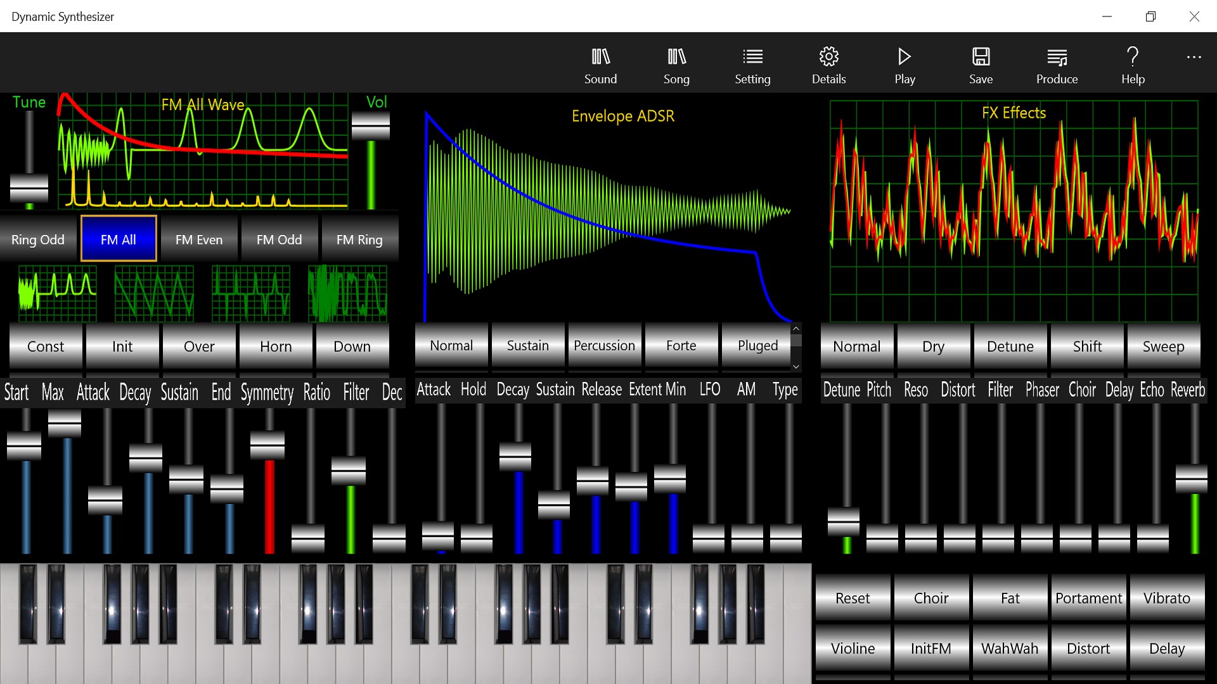Choose the Percussion envelope preset
Viewport: 1217px width, 684px height.
coord(604,346)
